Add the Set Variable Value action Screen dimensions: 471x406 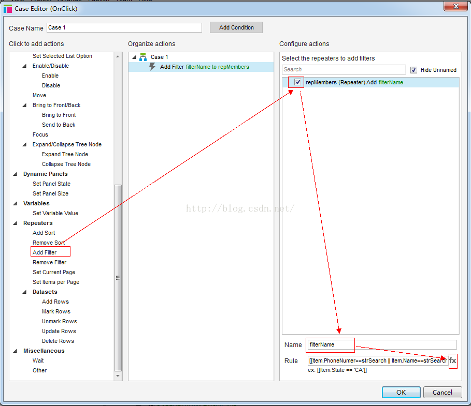click(x=55, y=213)
